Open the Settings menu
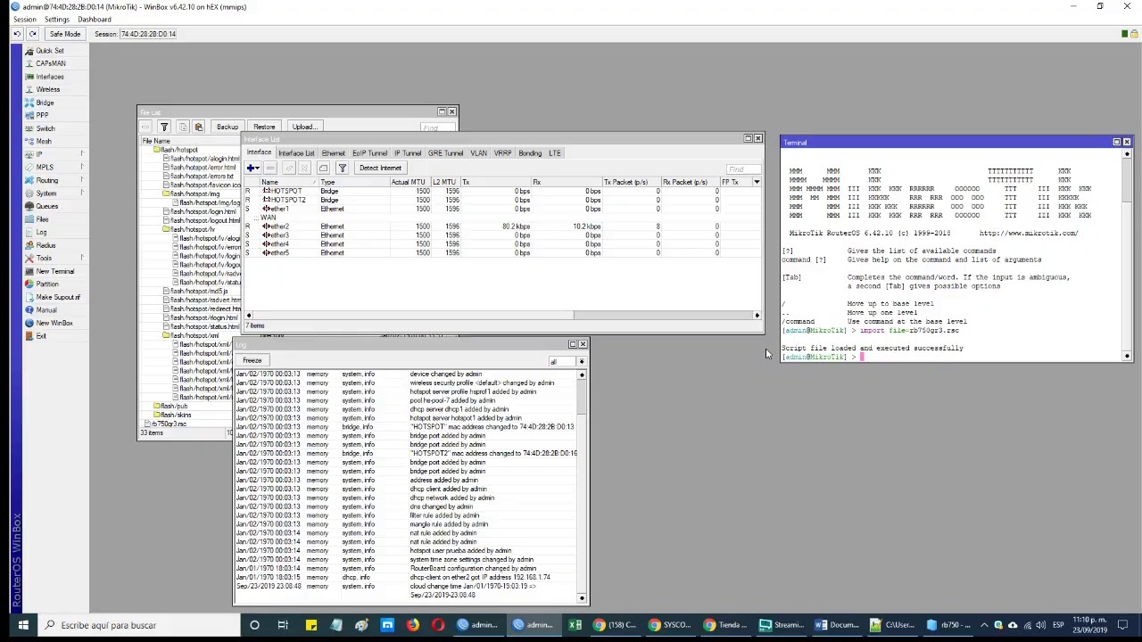This screenshot has width=1142, height=642. click(x=56, y=19)
